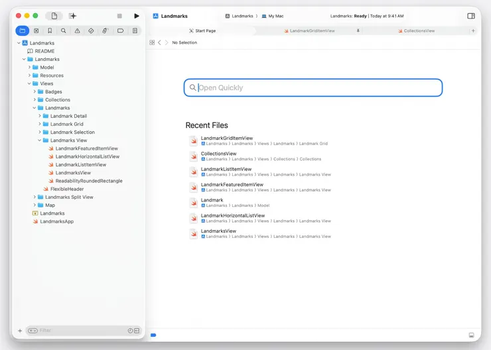Open the Debug navigator
Viewport: 491px width, 350px height.
(105, 30)
